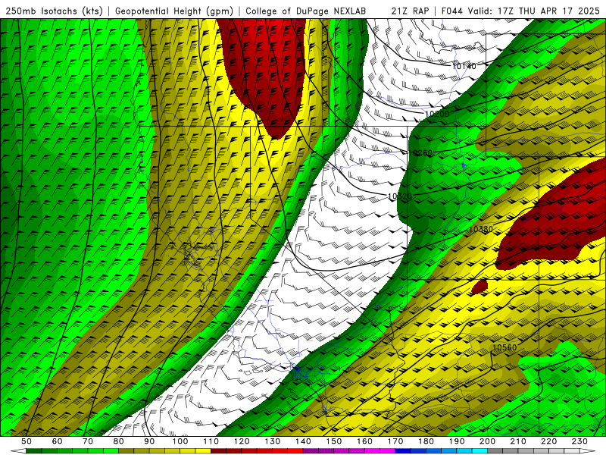Click the bright yellow swatch left of 110

pyautogui.click(x=203, y=451)
